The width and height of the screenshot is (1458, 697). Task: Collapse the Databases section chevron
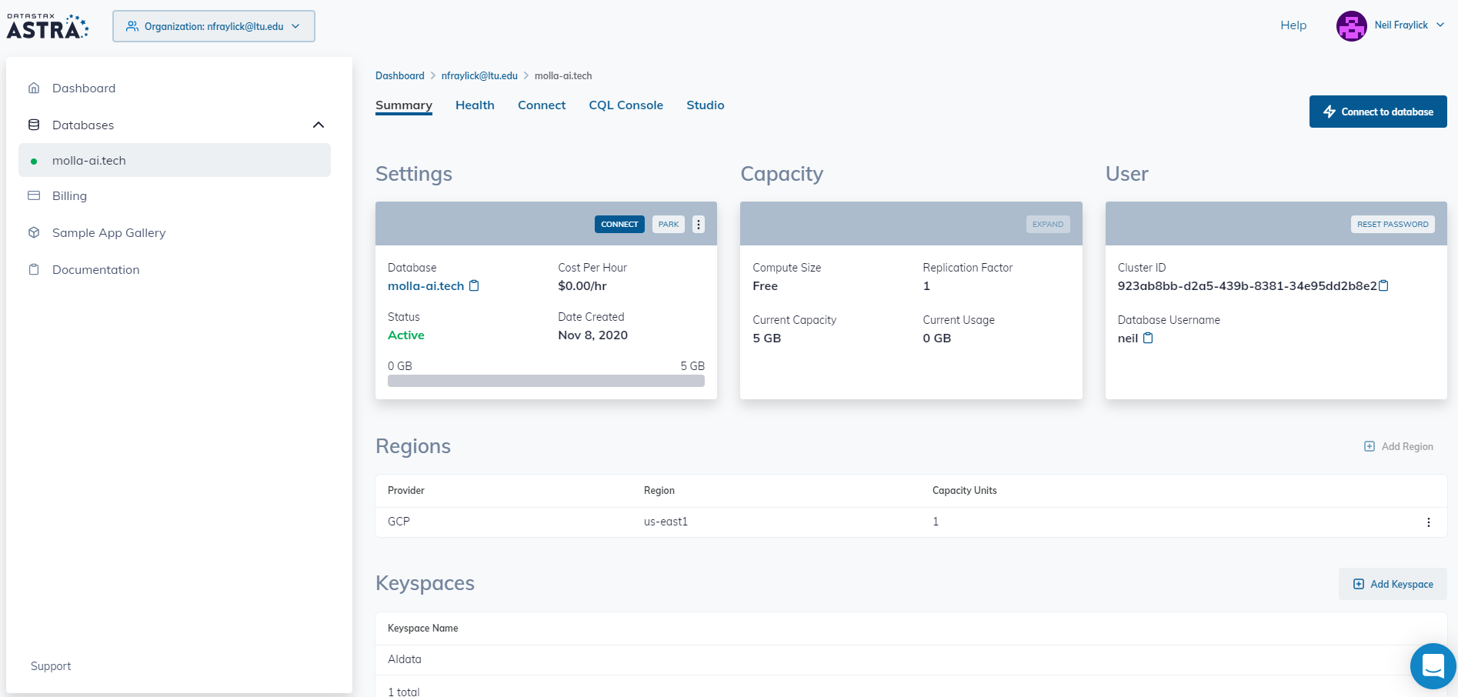[319, 125]
